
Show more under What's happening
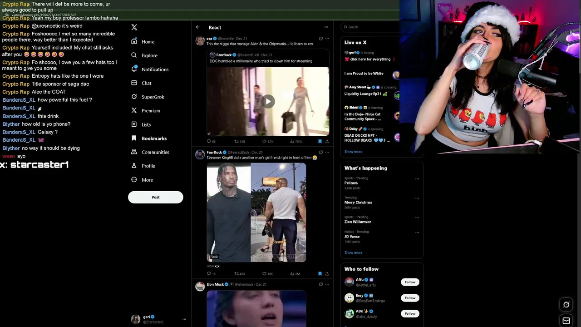point(353,253)
